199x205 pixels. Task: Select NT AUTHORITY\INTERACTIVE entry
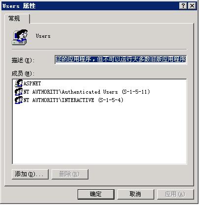click(x=73, y=100)
